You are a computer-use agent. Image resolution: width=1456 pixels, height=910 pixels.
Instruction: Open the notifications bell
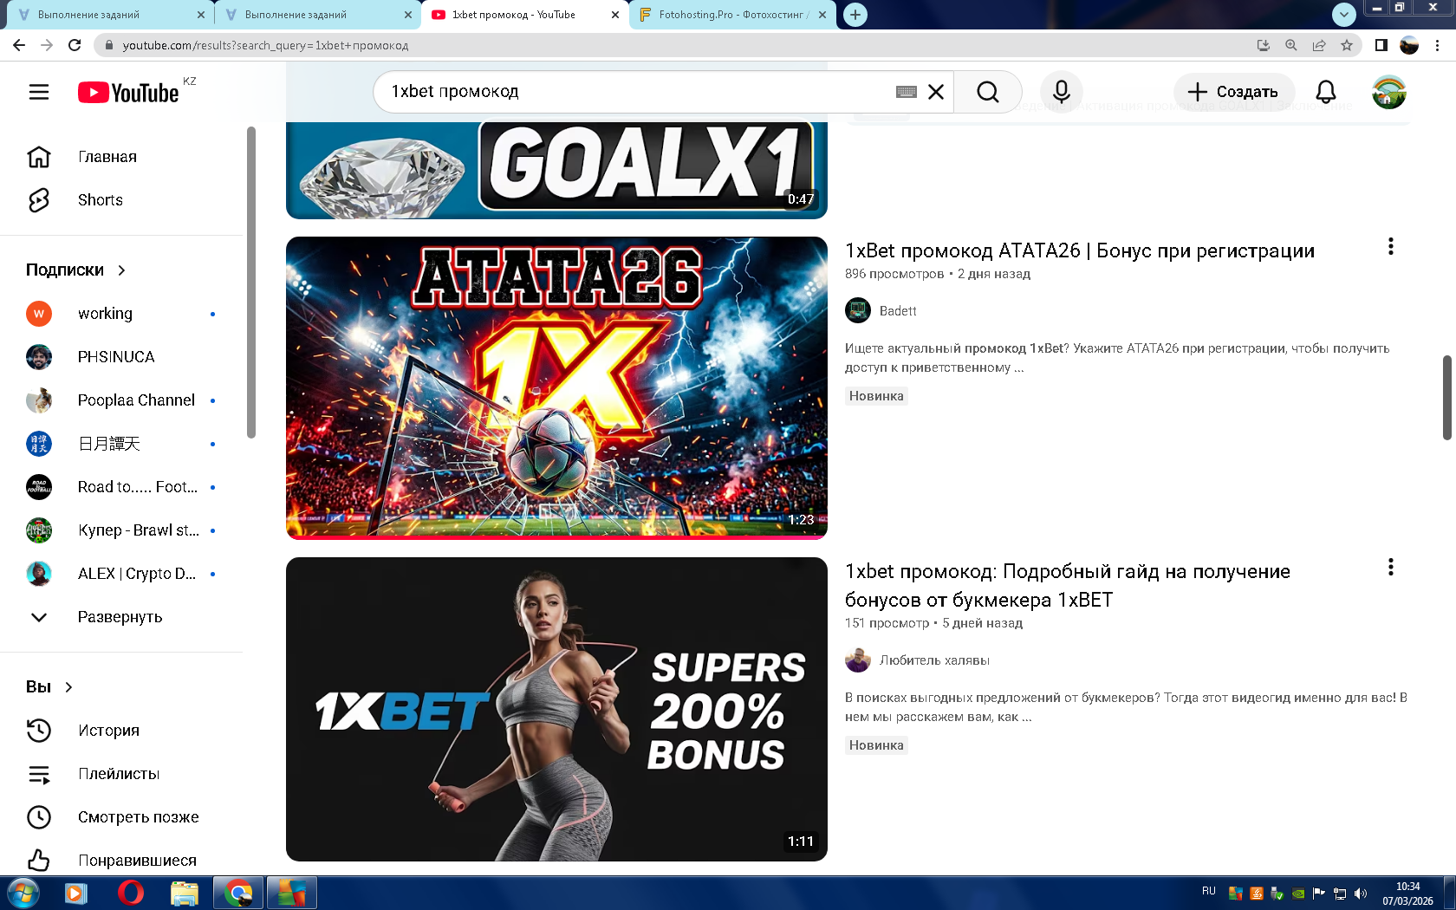coord(1326,92)
